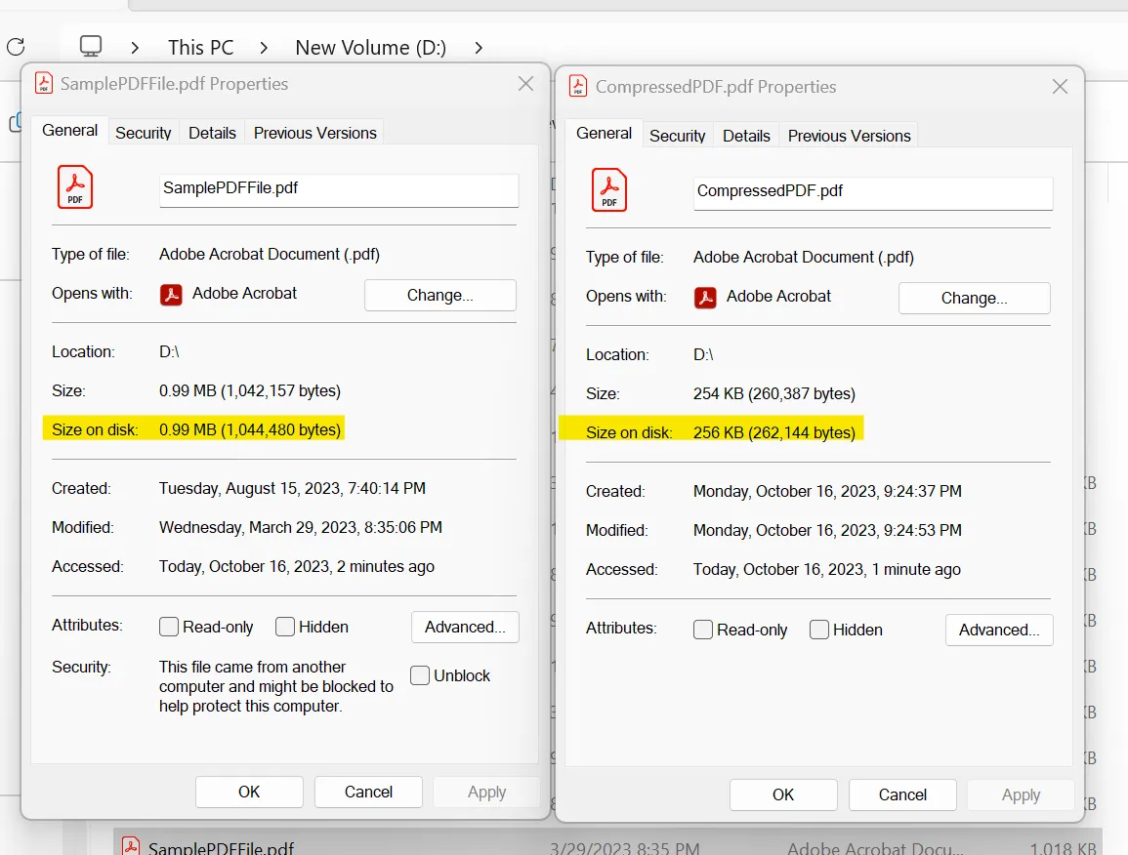
Task: Switch to Security tab in SamplePDFFile properties
Action: (143, 133)
